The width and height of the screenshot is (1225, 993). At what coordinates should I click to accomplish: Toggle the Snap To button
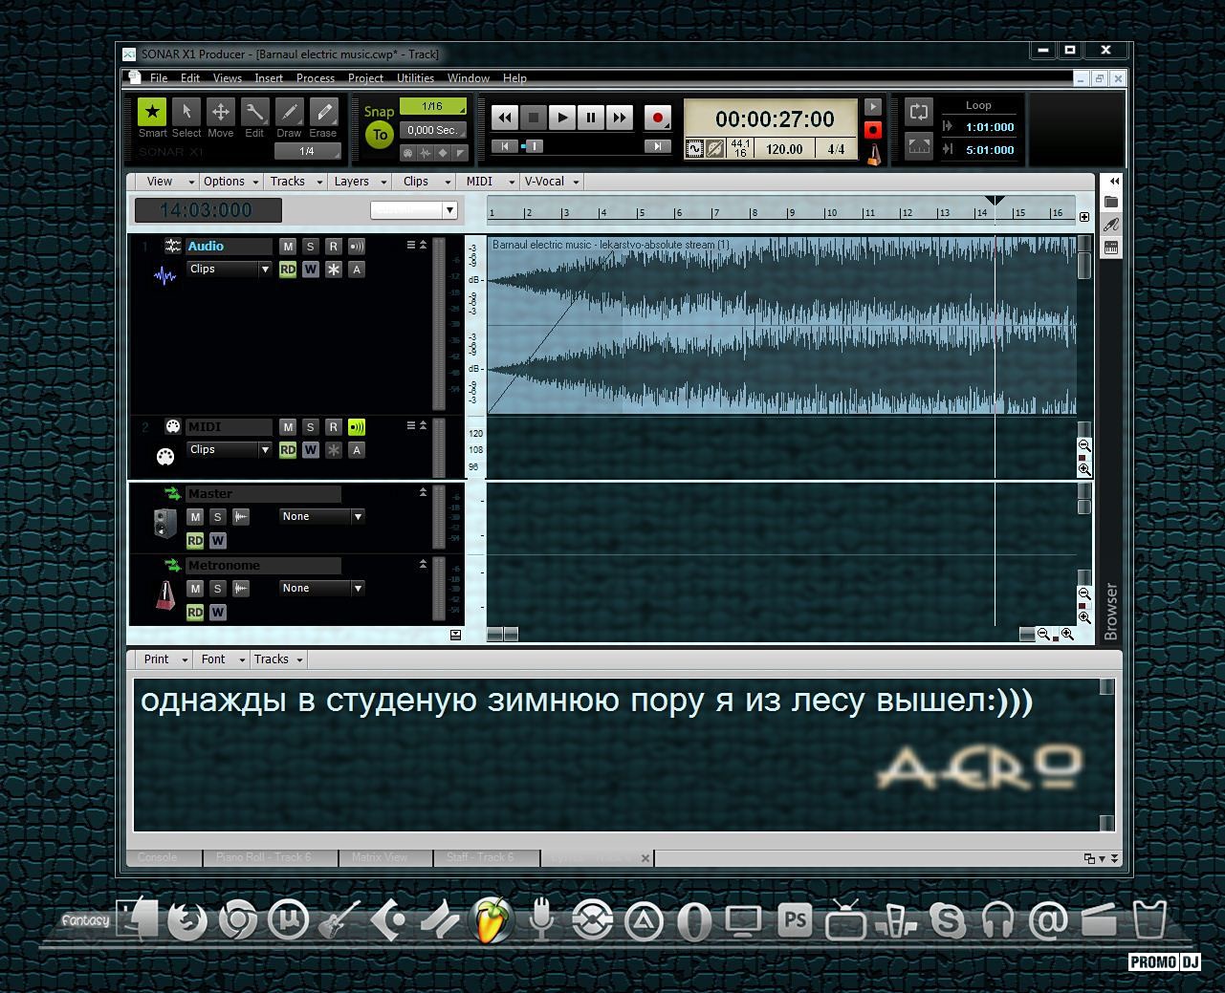380,135
